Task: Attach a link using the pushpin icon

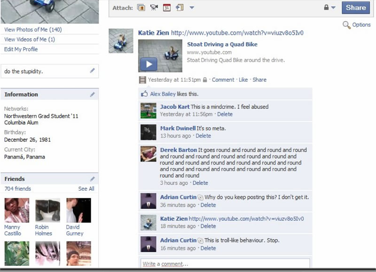Action: coord(180,8)
